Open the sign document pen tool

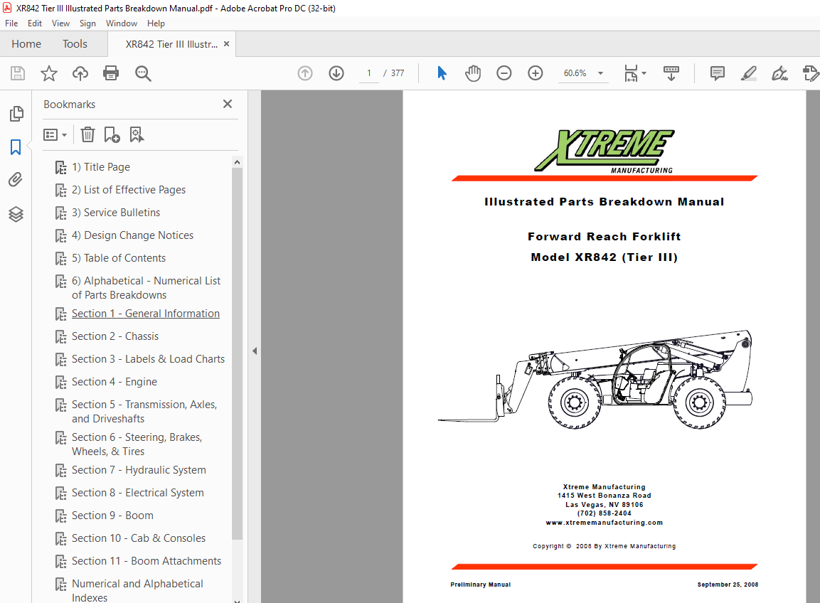click(x=779, y=73)
